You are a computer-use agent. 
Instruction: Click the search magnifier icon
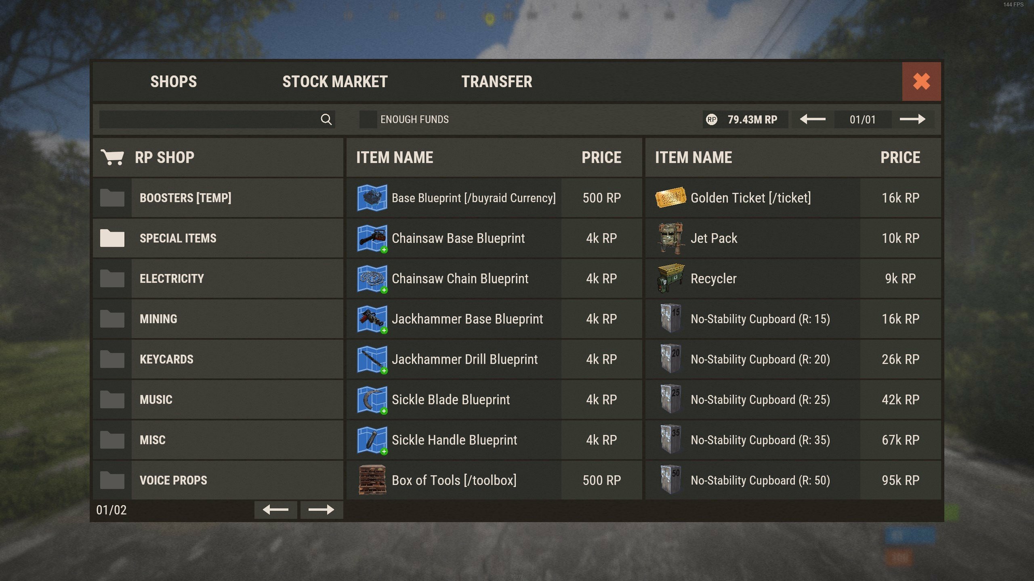click(326, 119)
